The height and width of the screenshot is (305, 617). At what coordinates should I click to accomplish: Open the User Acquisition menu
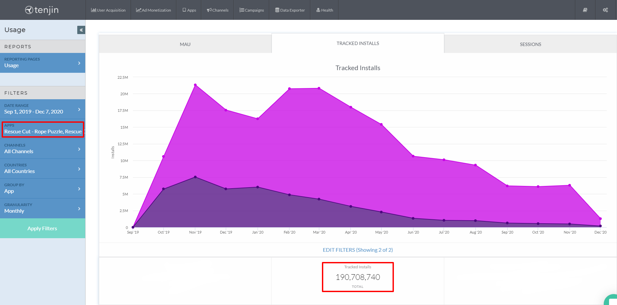(x=108, y=10)
